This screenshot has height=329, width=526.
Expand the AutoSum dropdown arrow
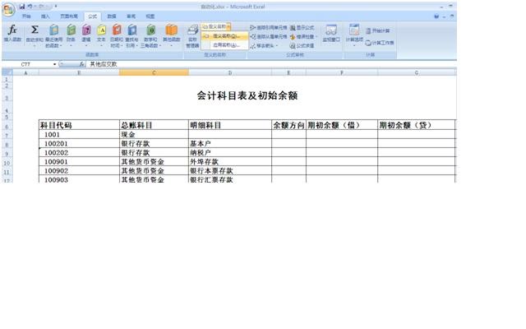[x=35, y=46]
